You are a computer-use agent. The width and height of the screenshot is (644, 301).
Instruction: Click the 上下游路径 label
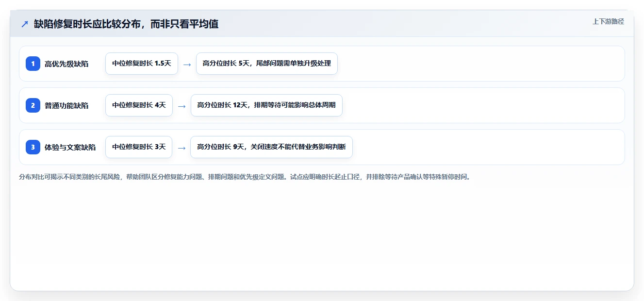(x=608, y=21)
